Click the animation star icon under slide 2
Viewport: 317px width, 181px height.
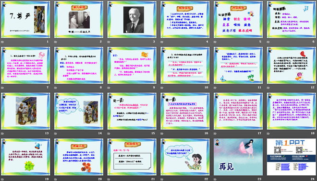pyautogui.click(x=55, y=42)
